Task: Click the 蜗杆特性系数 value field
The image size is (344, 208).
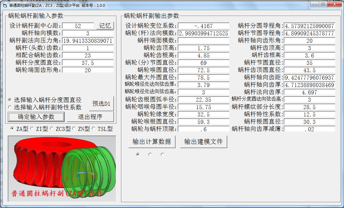Action: pos(310,114)
